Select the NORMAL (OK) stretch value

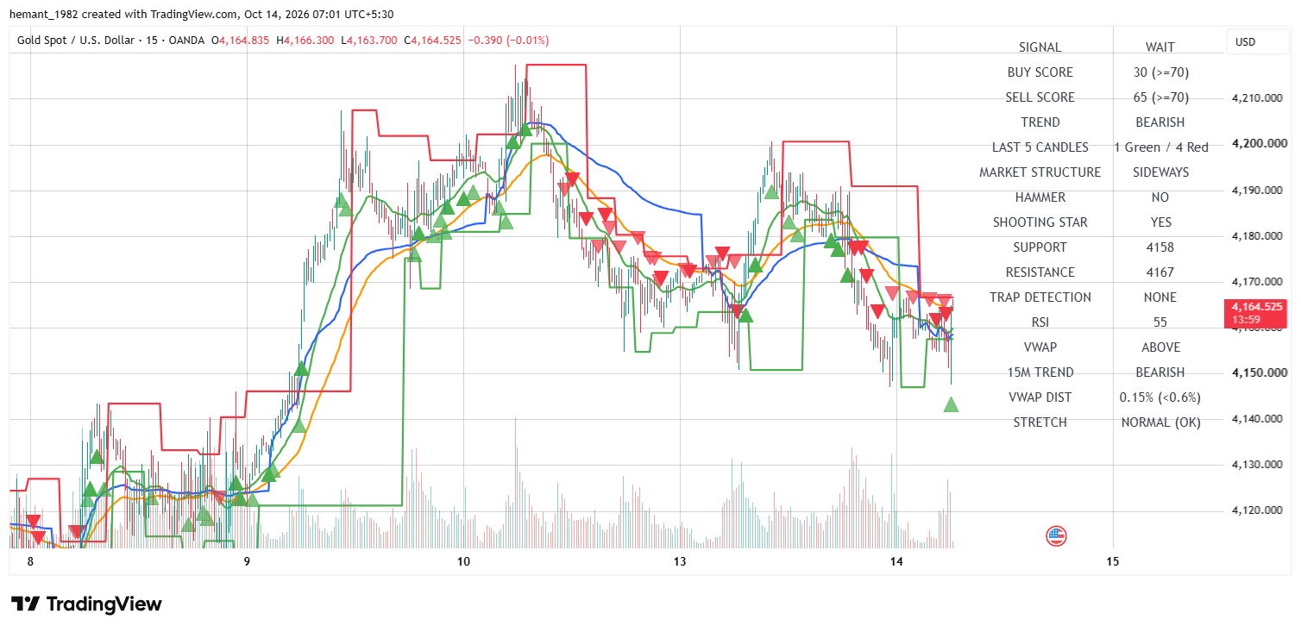click(x=1160, y=422)
